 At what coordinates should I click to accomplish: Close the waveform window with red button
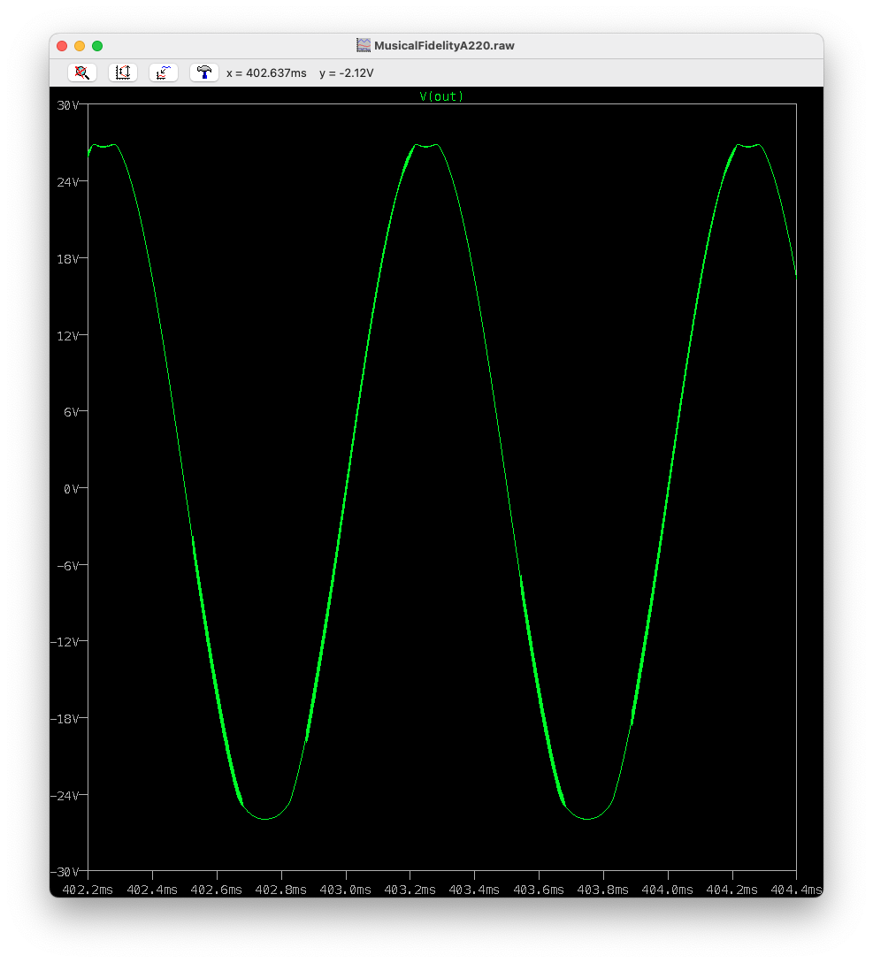click(x=62, y=46)
